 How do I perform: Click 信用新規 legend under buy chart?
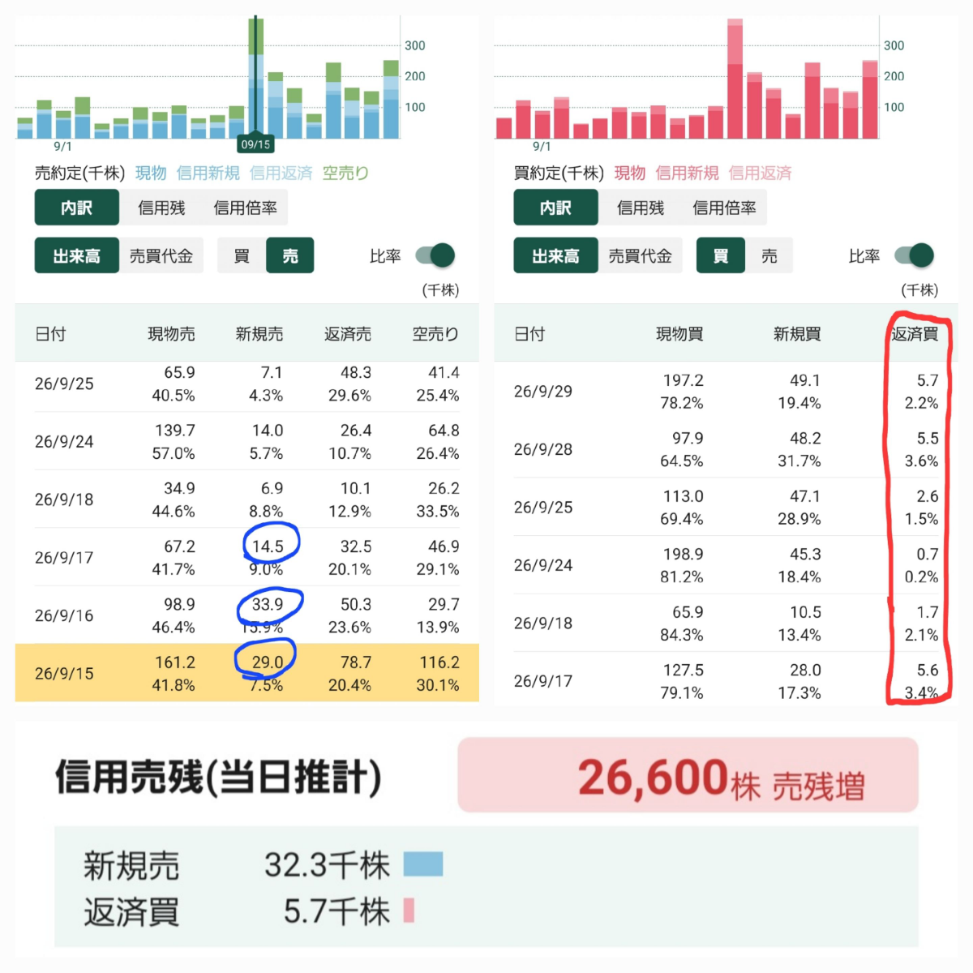click(x=688, y=173)
